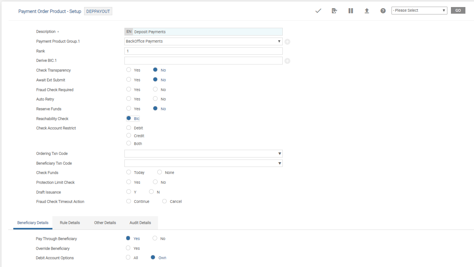Choose Both for Check Account Restrict
Screen dimensions: 474x267
click(x=129, y=143)
